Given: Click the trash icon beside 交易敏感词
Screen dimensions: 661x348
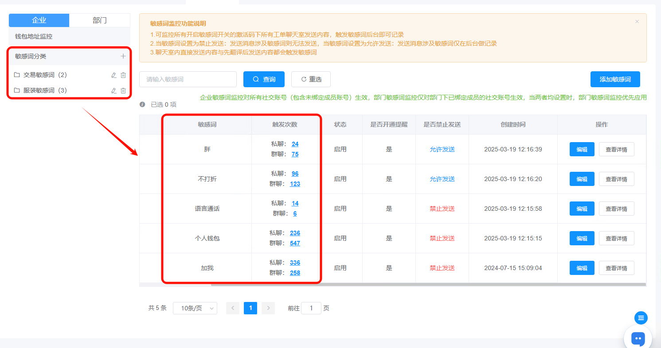Looking at the screenshot, I should [123, 75].
